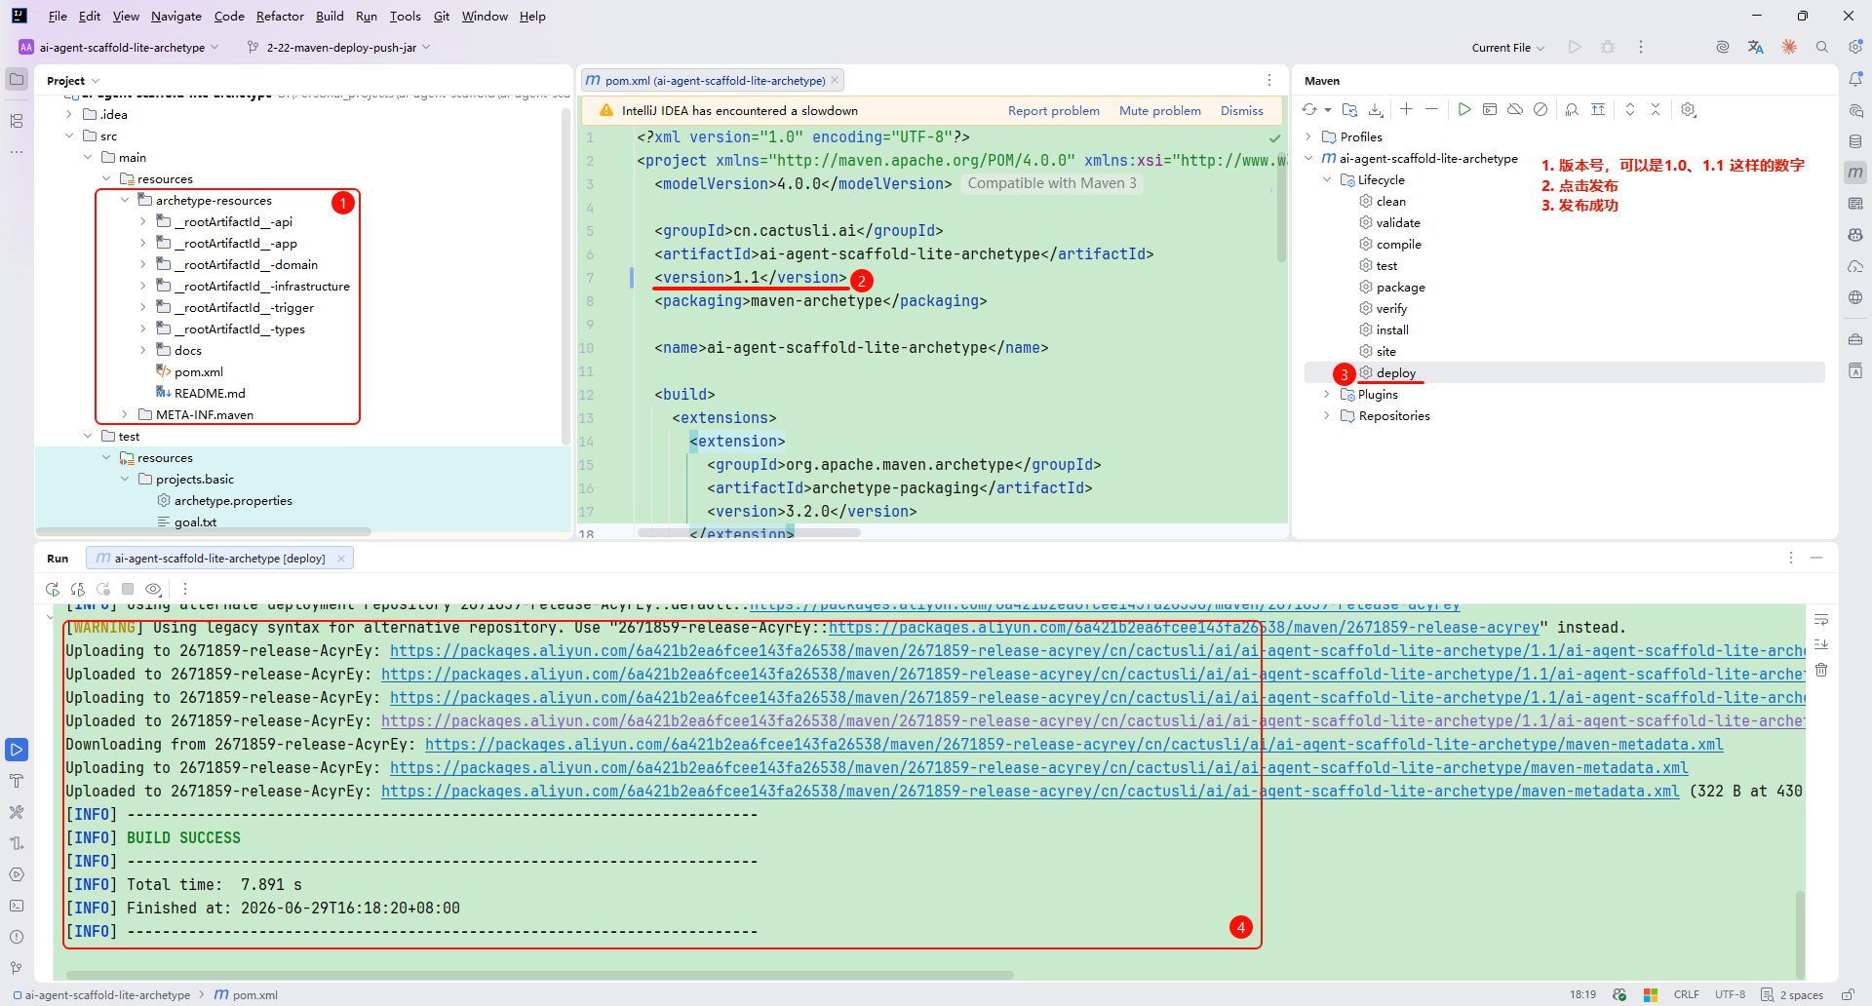
Task: Toggle Skip Tests mode in Maven
Action: tap(1540, 110)
